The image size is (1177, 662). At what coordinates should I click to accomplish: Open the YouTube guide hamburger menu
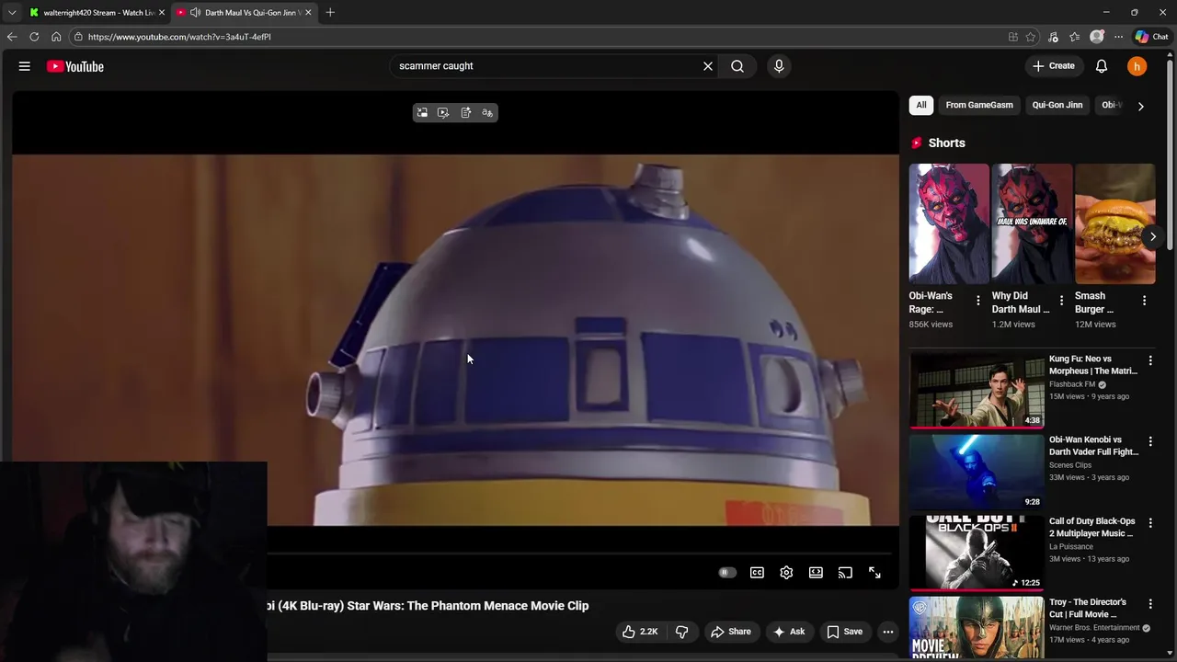pos(25,66)
